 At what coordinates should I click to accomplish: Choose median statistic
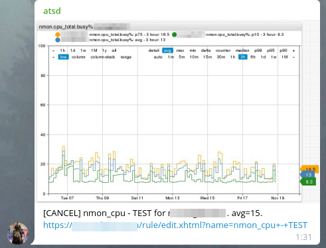tap(242, 51)
